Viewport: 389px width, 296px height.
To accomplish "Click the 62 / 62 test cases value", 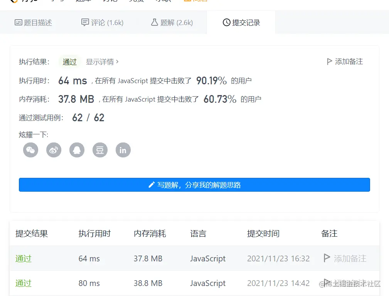I will [88, 118].
